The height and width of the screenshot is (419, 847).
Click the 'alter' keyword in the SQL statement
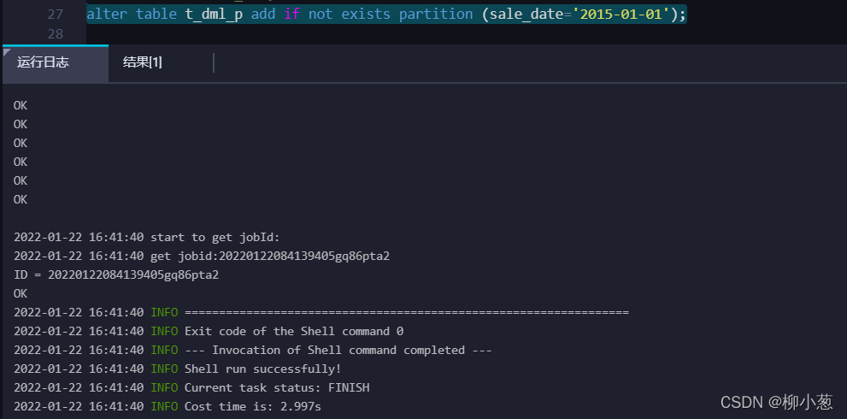click(x=107, y=14)
